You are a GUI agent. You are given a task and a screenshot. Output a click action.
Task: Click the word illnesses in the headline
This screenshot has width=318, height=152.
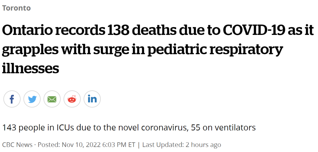click(30, 68)
